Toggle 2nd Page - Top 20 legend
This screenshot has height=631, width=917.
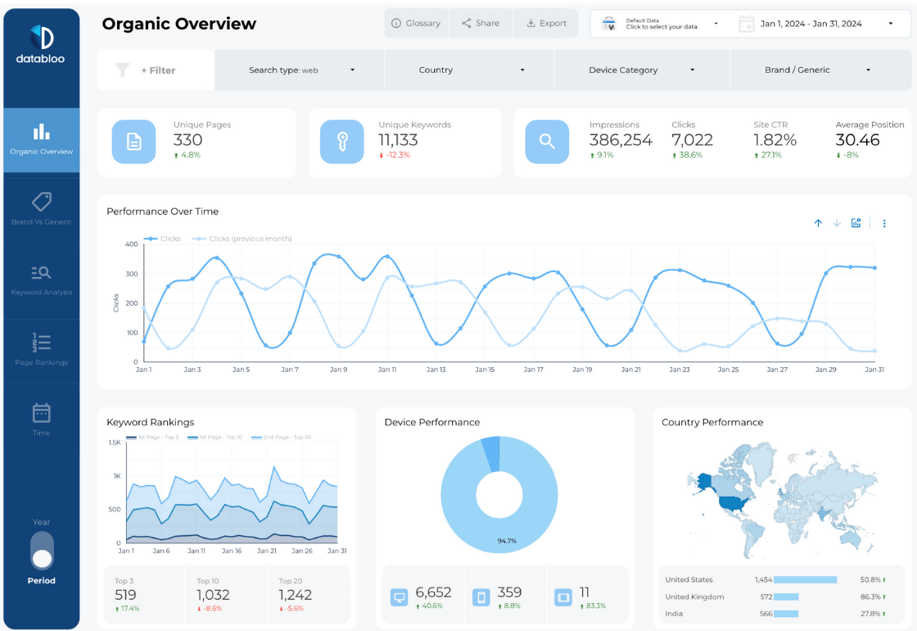[x=282, y=438]
